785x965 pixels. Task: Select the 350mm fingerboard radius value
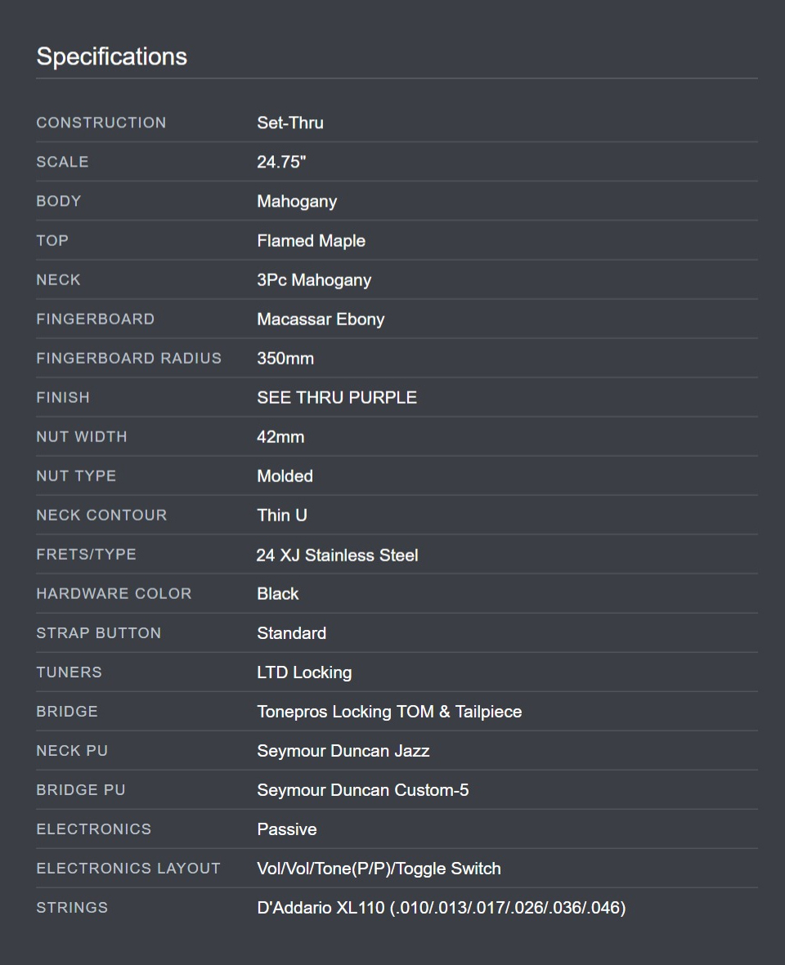point(285,358)
